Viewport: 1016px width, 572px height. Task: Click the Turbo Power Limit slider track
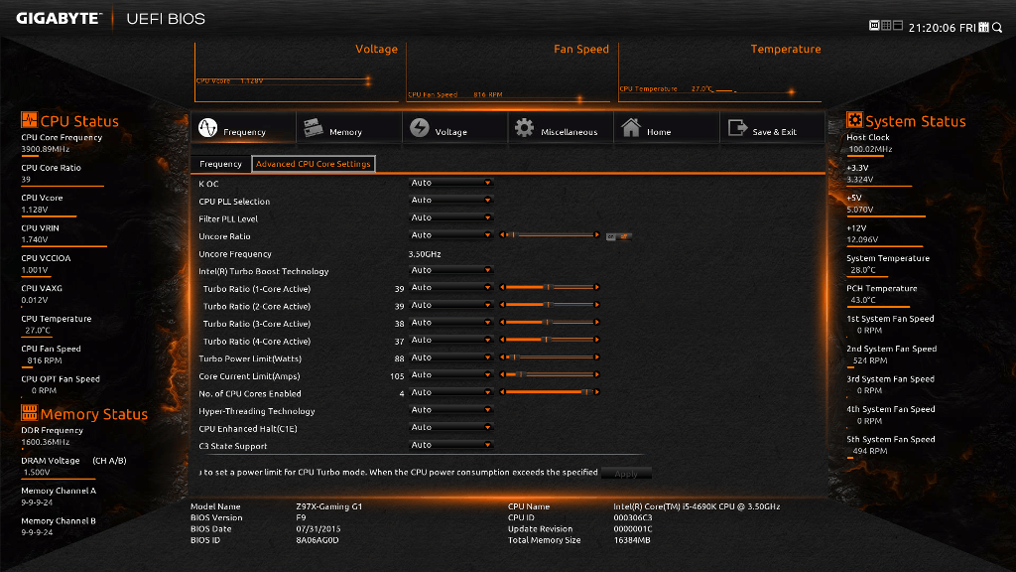(550, 357)
